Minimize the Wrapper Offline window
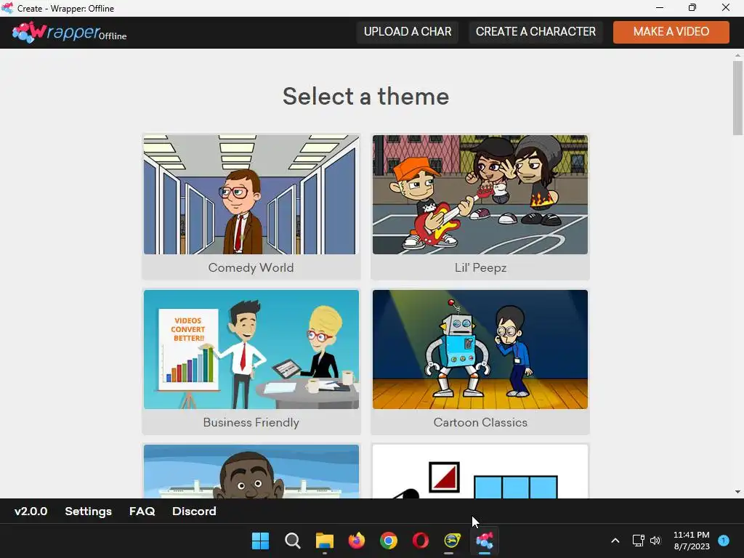Viewport: 744px width, 558px height. tap(660, 7)
